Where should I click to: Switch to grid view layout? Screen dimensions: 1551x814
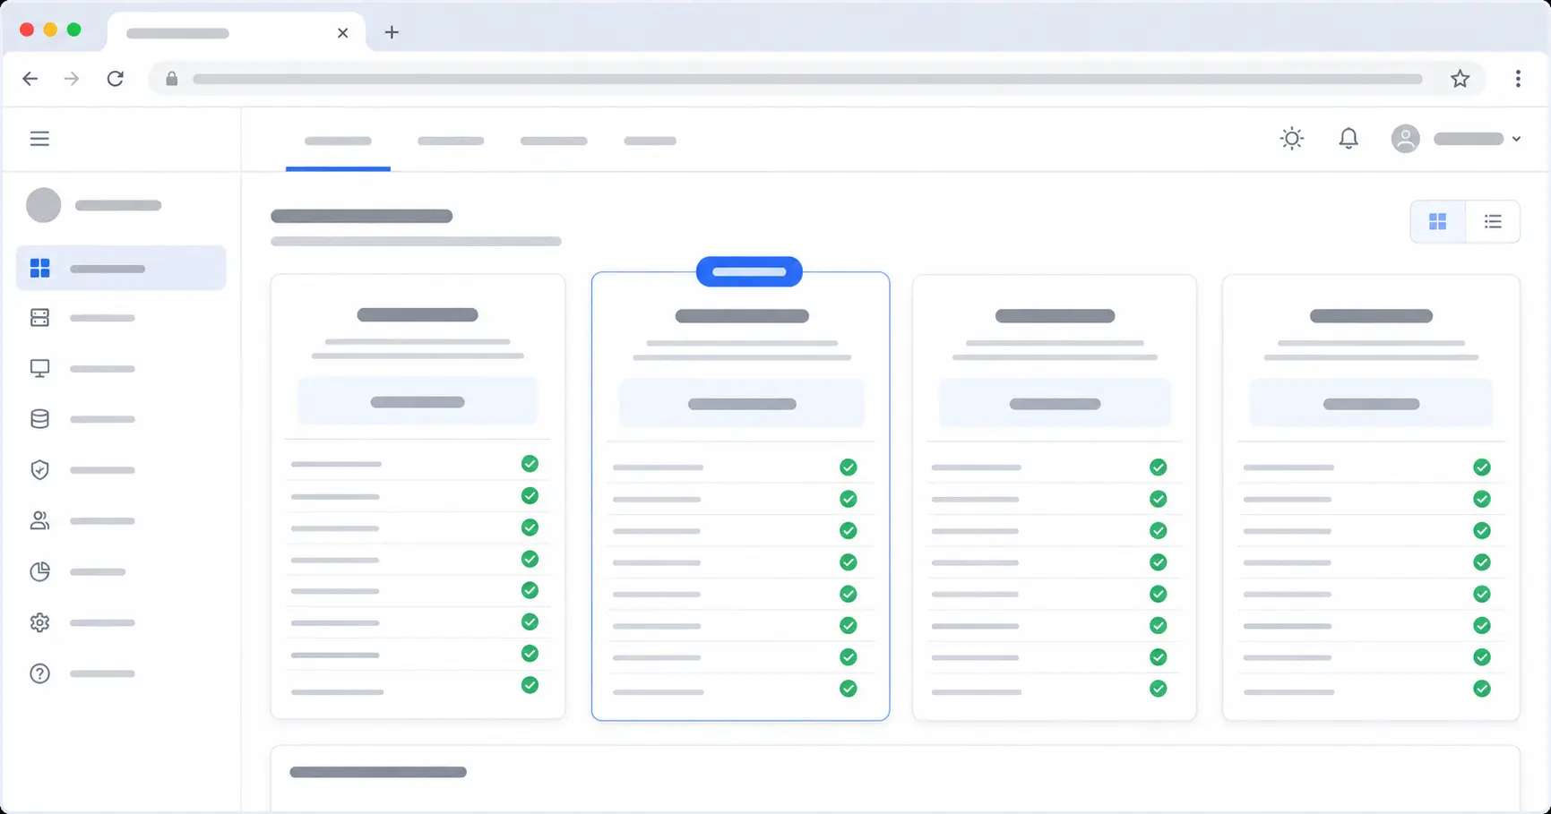[x=1438, y=221]
